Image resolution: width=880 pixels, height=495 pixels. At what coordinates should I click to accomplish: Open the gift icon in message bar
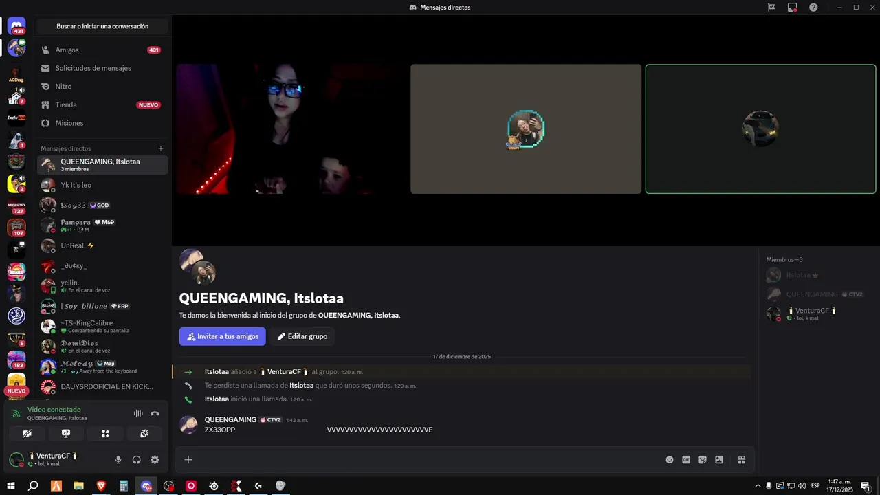(742, 460)
